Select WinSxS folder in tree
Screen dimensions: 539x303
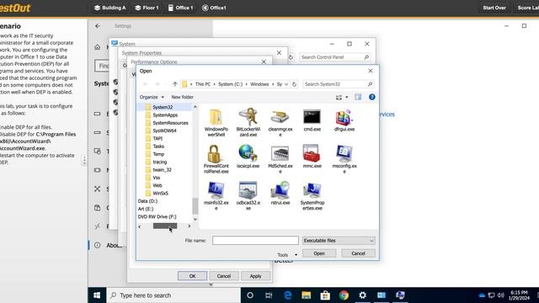(160, 194)
